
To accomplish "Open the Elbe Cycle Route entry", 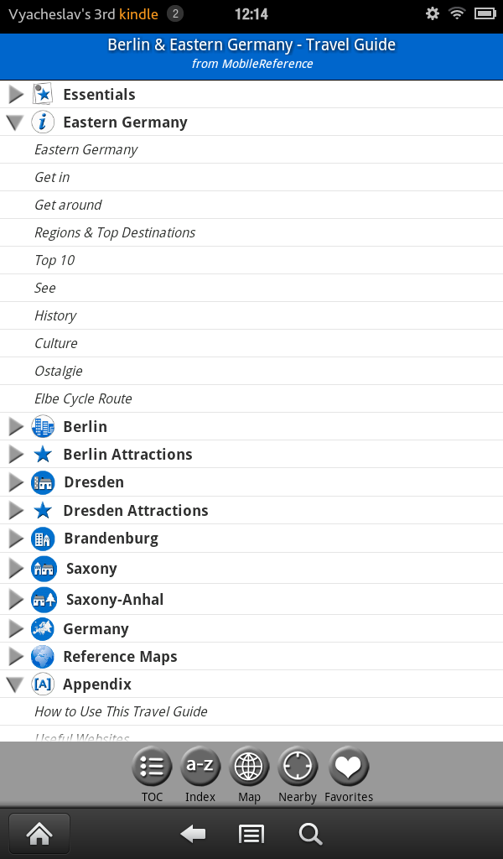I will pyautogui.click(x=251, y=398).
